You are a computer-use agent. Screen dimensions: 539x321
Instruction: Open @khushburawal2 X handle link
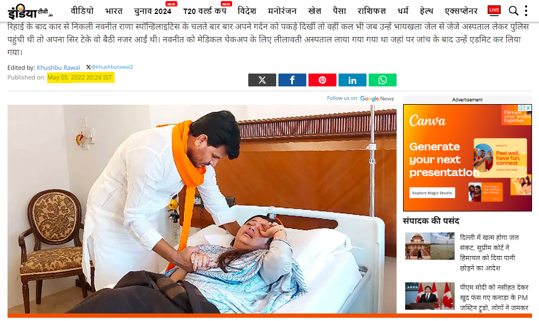click(x=109, y=67)
